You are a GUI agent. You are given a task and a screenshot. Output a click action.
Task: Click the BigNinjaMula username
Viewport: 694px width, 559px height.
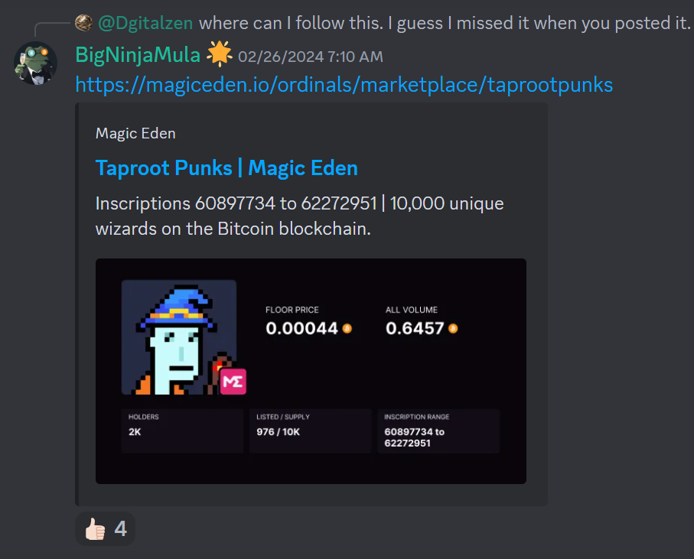(138, 55)
